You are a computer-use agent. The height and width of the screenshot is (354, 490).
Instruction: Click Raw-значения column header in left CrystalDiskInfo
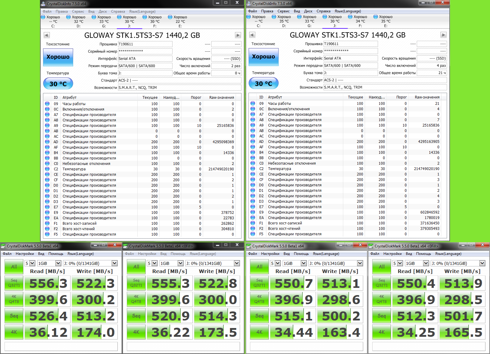(x=222, y=98)
